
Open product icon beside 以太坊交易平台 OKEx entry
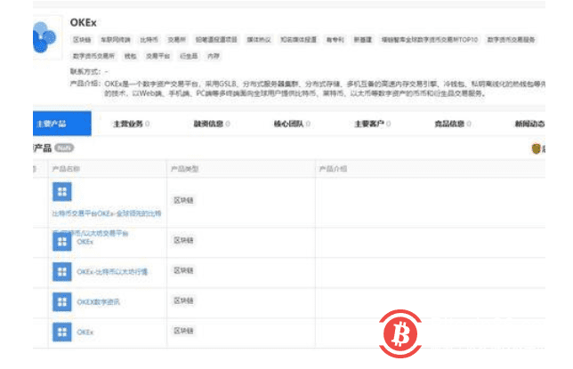click(x=62, y=242)
